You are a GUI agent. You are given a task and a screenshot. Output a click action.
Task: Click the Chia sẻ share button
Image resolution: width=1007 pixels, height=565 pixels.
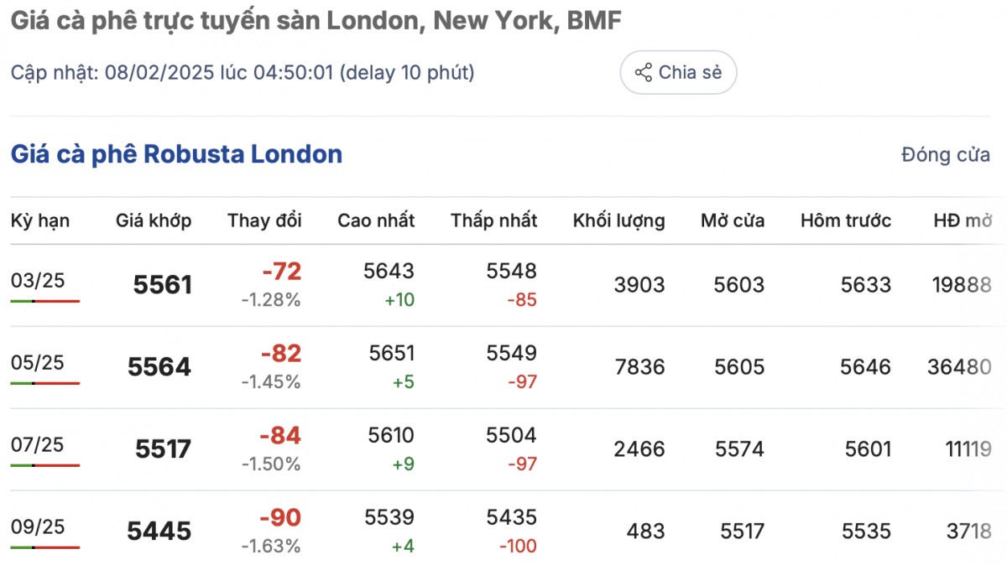tap(678, 73)
